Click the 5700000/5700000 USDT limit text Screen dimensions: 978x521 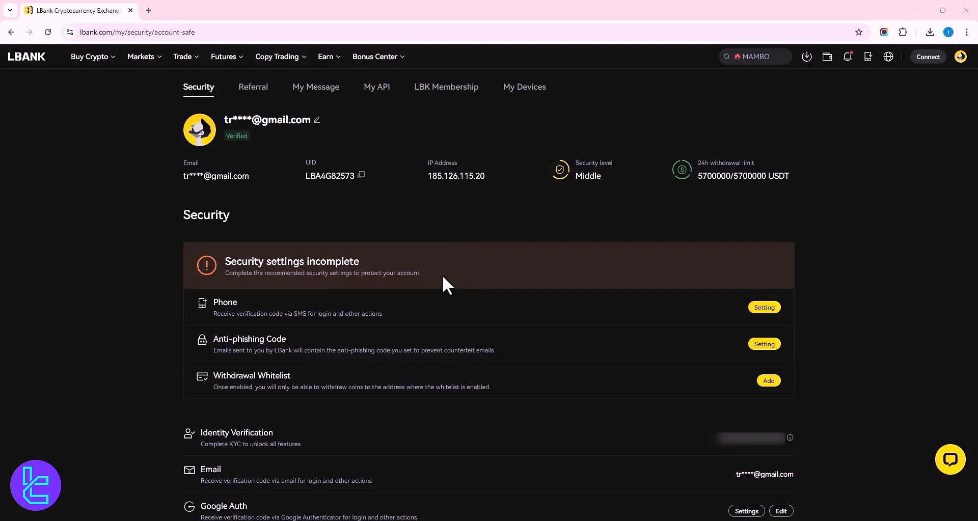(743, 176)
